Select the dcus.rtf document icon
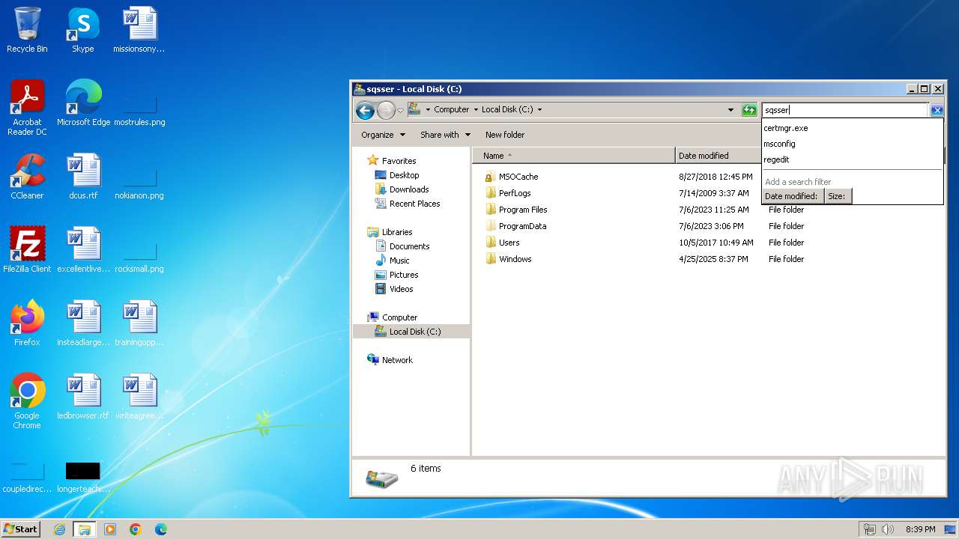This screenshot has height=539, width=959. click(83, 177)
